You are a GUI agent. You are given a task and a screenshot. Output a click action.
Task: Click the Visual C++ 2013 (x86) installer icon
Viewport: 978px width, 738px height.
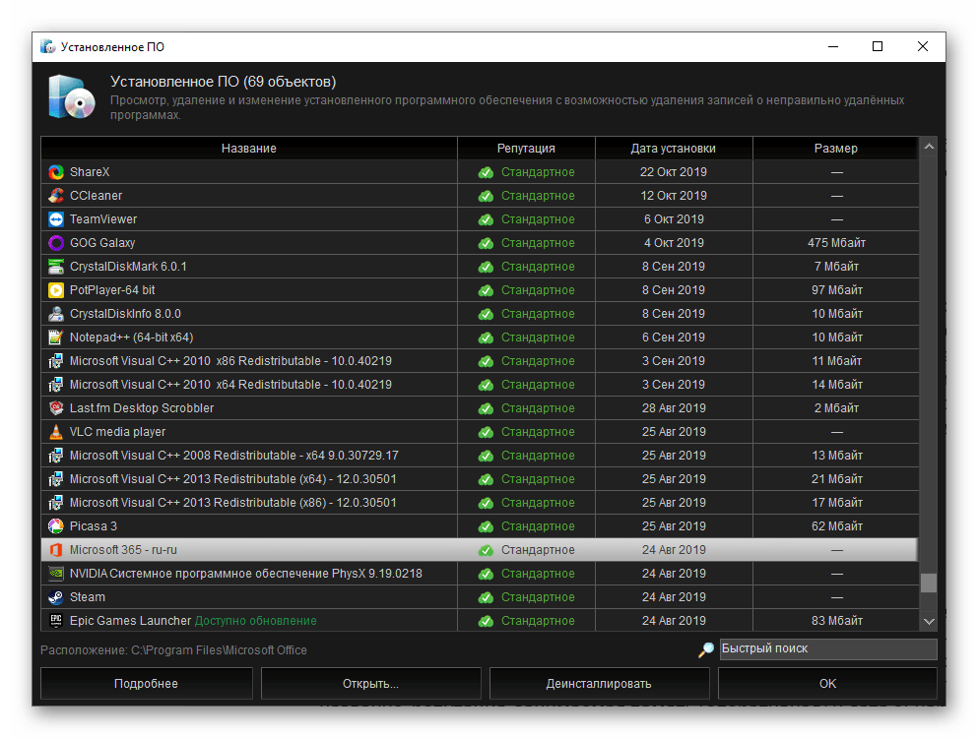(x=56, y=503)
